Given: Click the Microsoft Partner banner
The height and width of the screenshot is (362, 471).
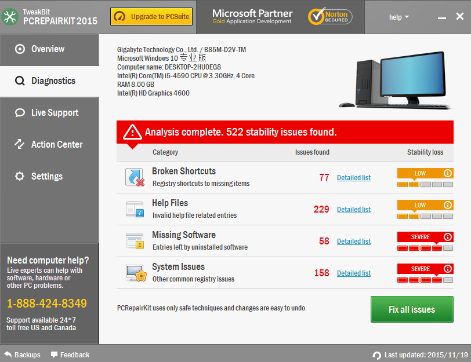Looking at the screenshot, I should pos(252,17).
